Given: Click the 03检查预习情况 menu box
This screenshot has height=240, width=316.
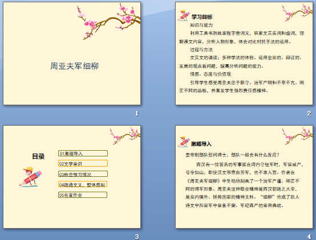Looking at the screenshot, I should pos(83,174).
